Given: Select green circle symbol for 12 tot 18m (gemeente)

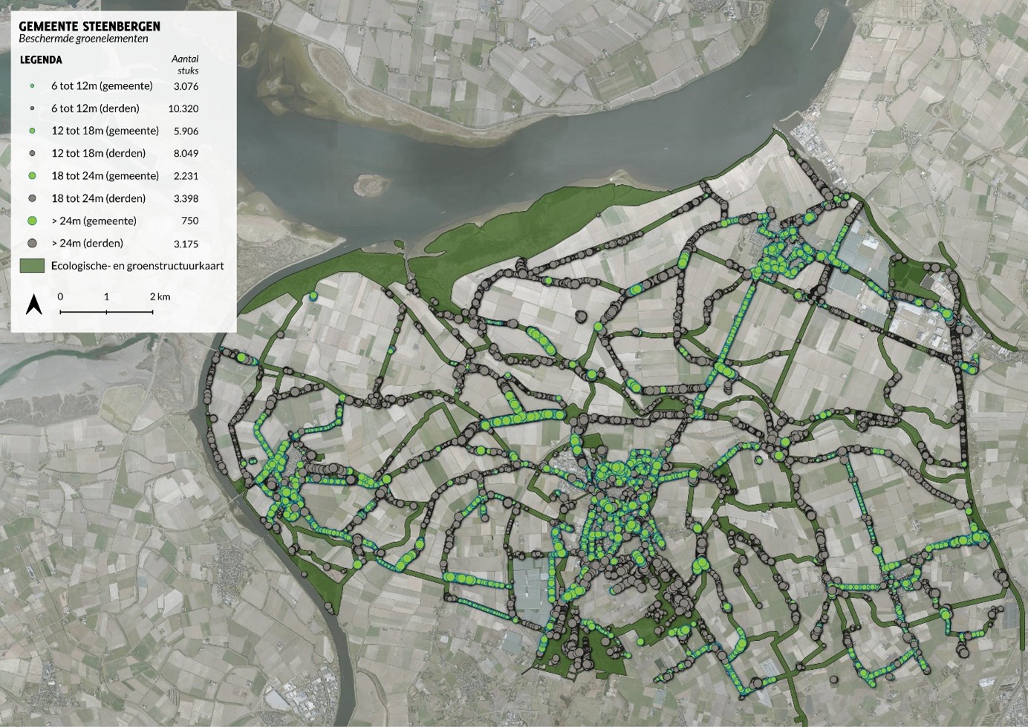Looking at the screenshot, I should click(32, 131).
